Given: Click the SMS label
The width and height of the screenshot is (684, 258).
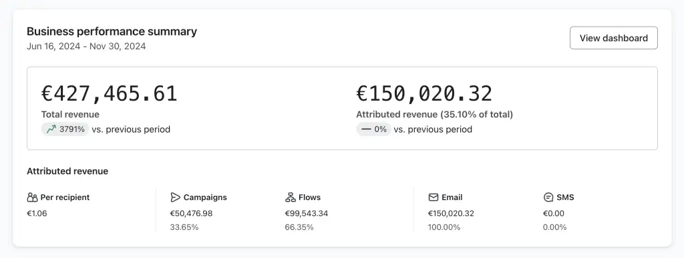Looking at the screenshot, I should (565, 197).
